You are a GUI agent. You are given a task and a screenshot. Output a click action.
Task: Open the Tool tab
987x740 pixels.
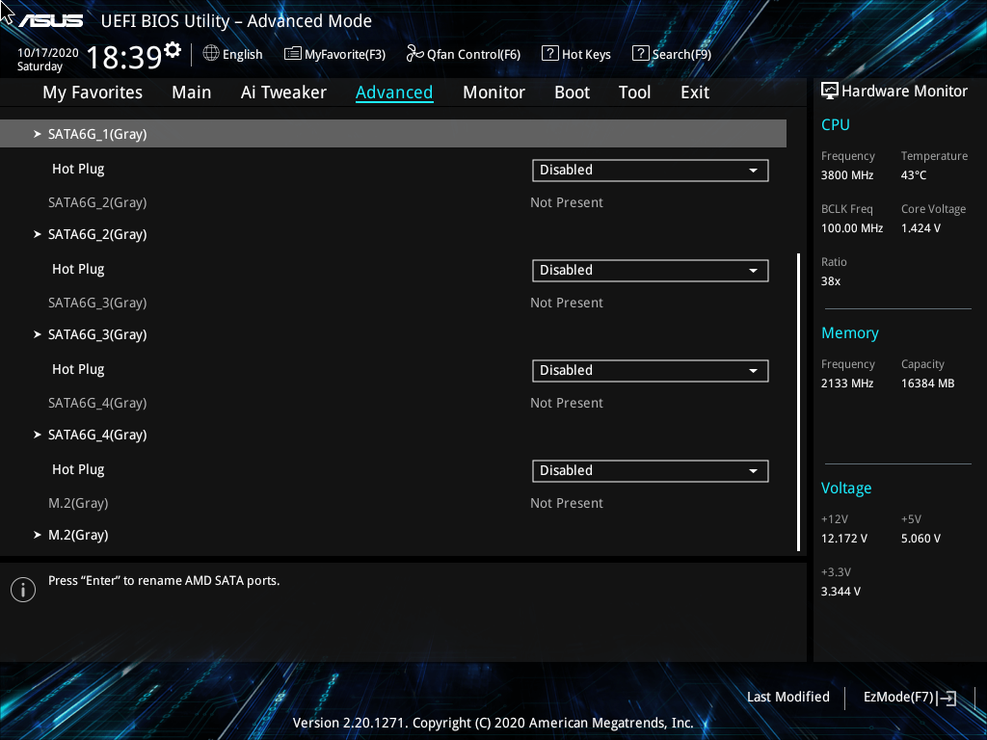pos(634,92)
